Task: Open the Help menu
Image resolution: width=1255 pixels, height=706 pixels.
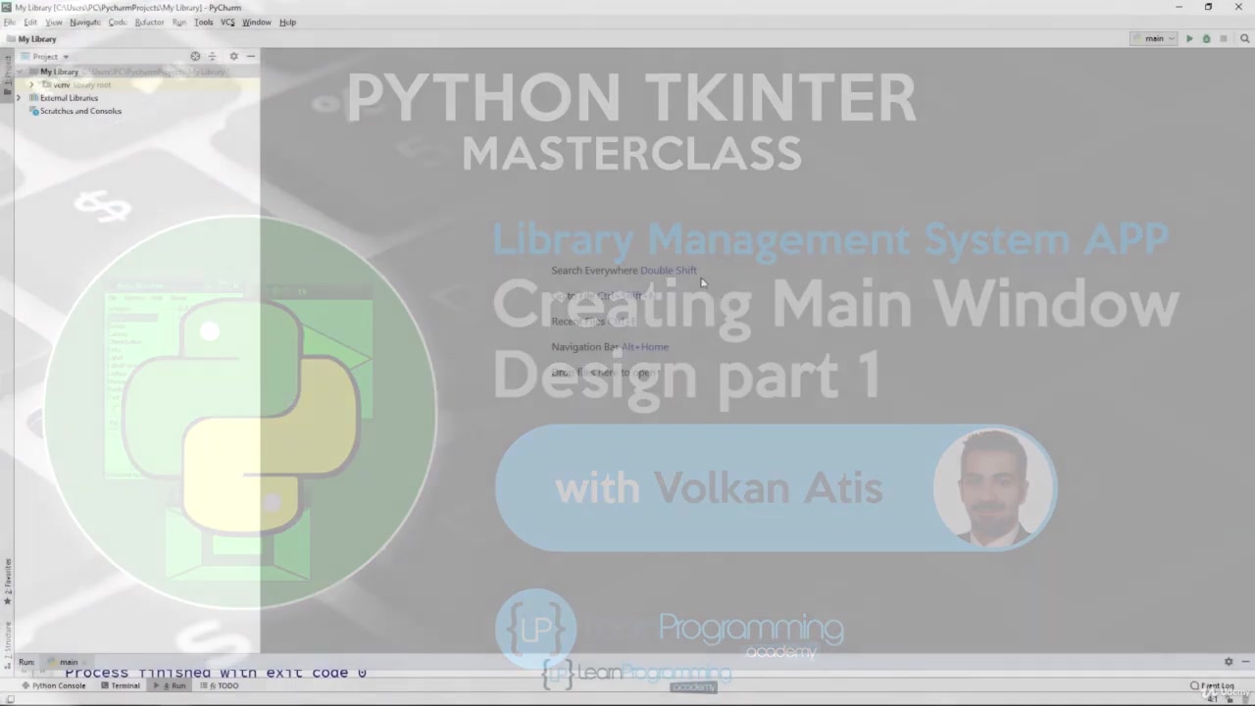Action: tap(287, 22)
